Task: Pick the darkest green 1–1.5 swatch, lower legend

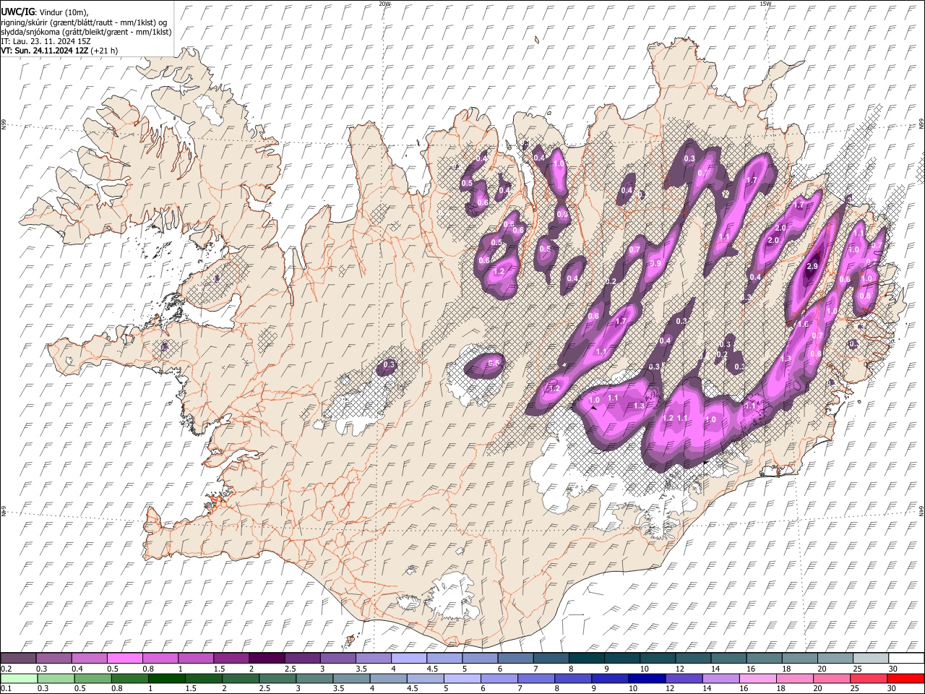Action: 167,678
